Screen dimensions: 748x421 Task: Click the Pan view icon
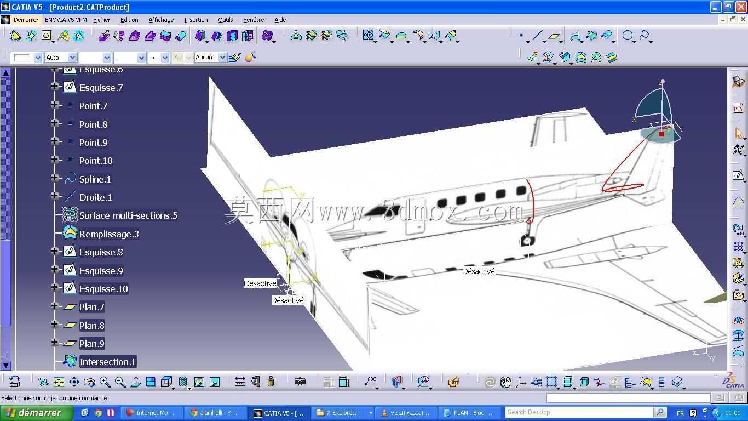[74, 382]
